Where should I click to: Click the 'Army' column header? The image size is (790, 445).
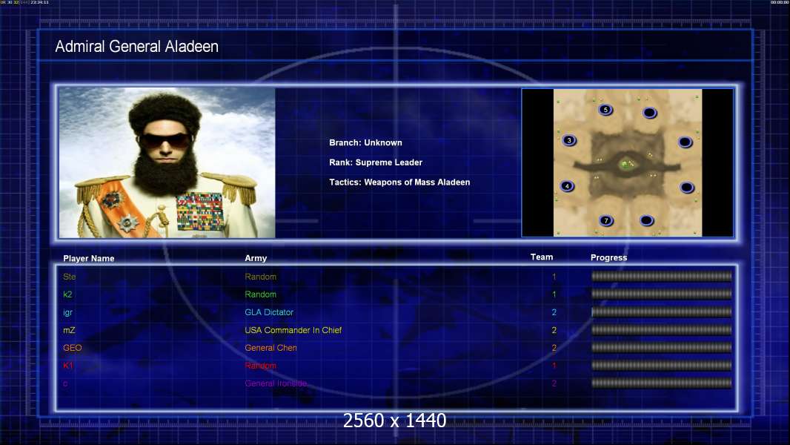tap(256, 258)
